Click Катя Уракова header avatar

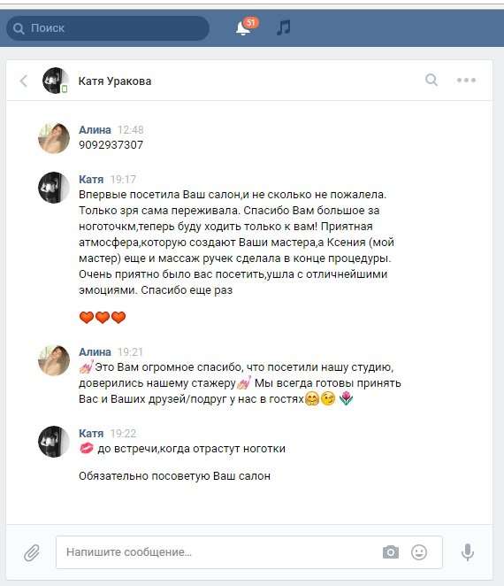[55, 81]
